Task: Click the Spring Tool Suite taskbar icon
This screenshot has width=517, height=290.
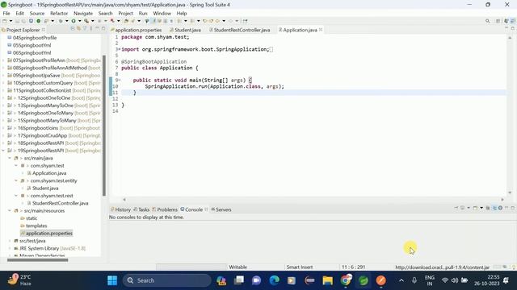Action: point(364,280)
